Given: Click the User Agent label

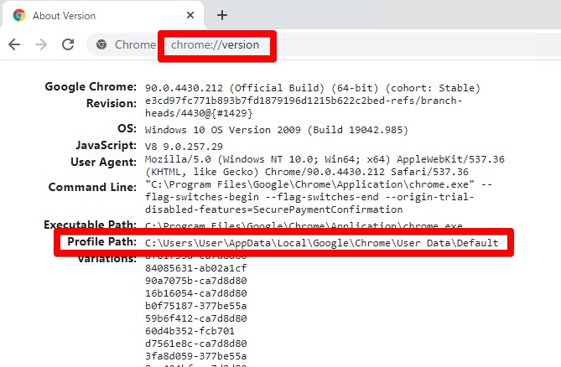Looking at the screenshot, I should click(104, 163).
